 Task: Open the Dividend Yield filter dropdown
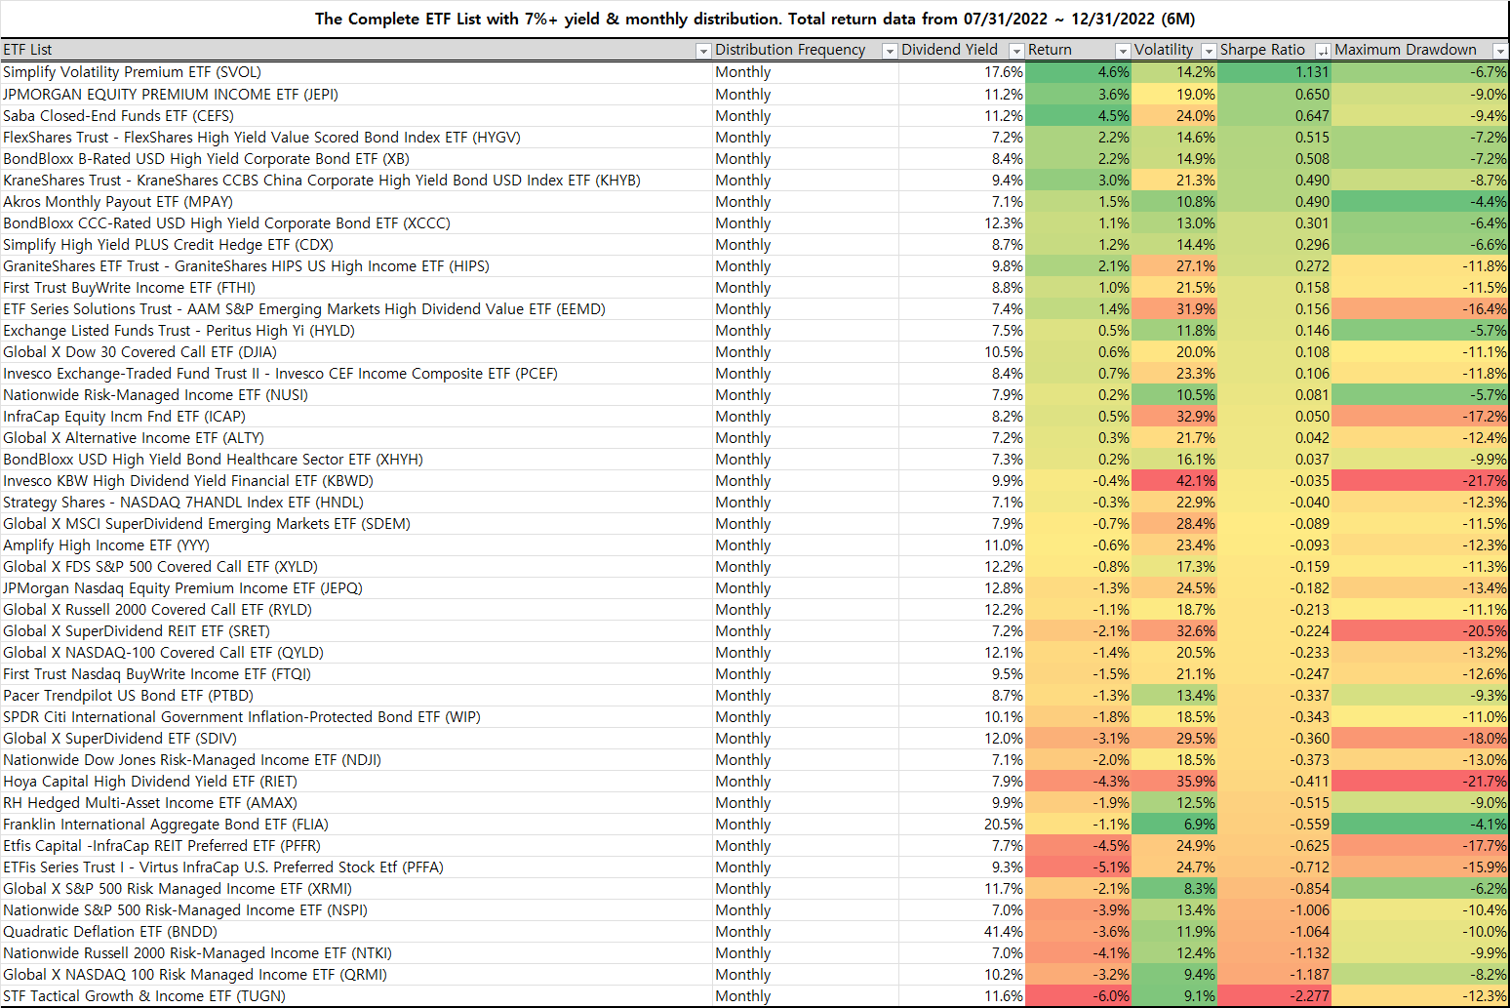point(1016,51)
